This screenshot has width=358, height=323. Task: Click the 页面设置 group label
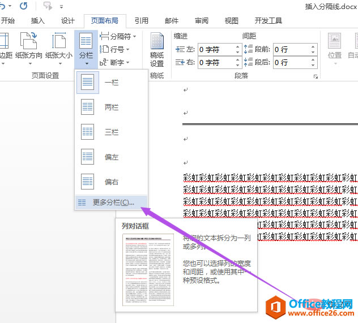[x=45, y=75]
